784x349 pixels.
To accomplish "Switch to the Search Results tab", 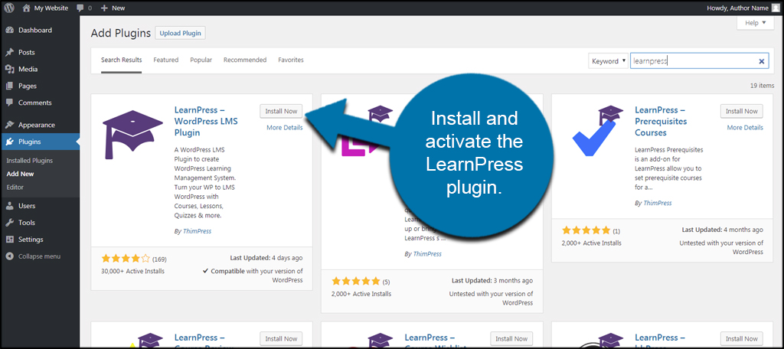I will click(122, 60).
